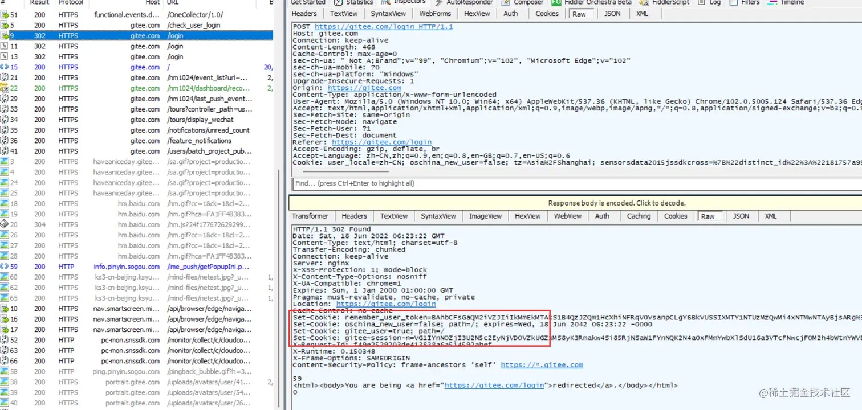Image resolution: width=862 pixels, height=410 pixels.
Task: Select session with host ping.pinyin.sogou.com
Action: coord(137,372)
